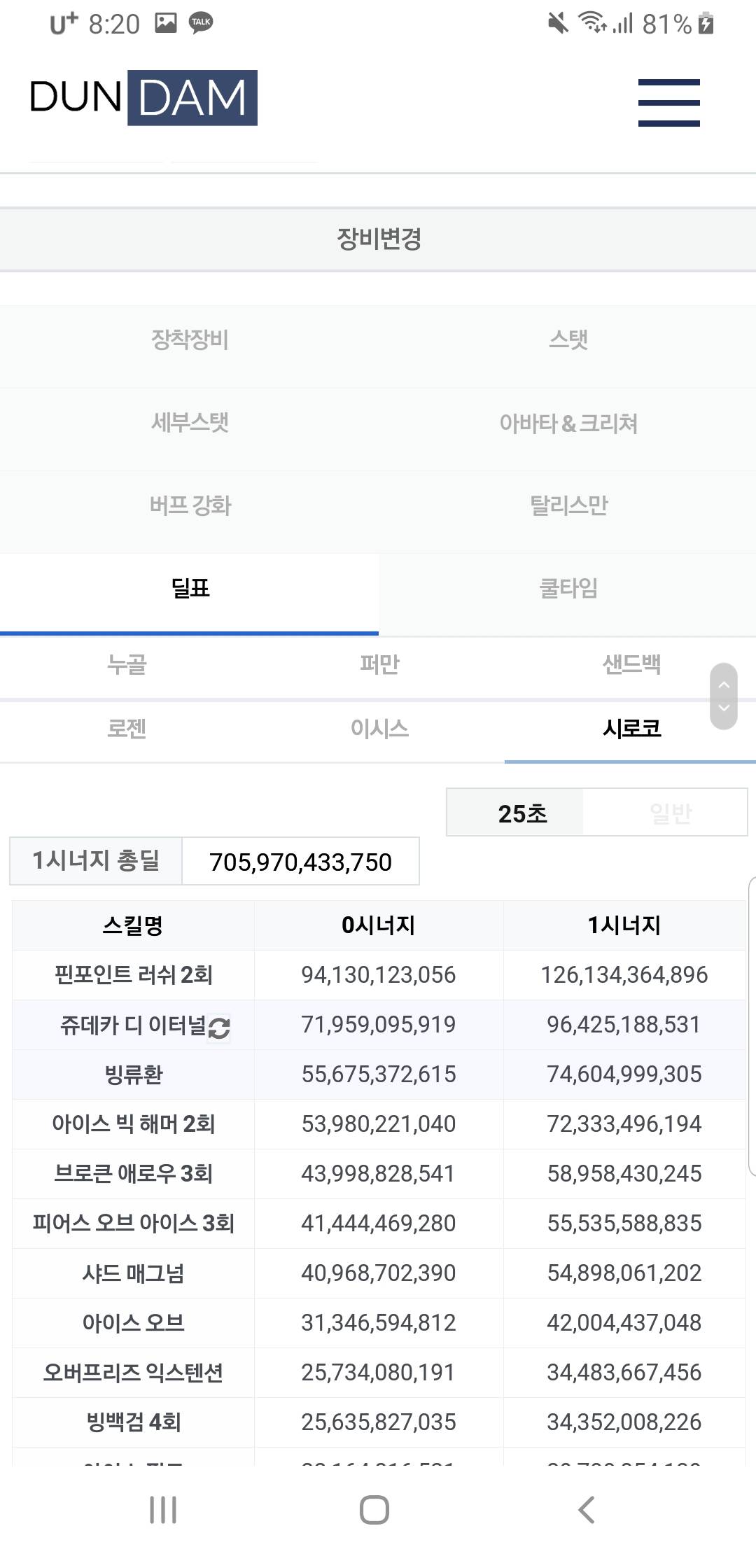
Task: Click the value 94,130,123,056
Action: point(378,975)
